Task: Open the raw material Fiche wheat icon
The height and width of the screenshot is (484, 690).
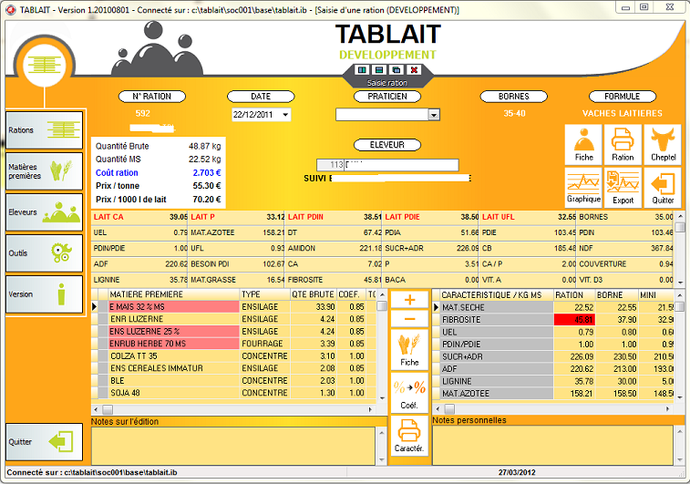Action: point(409,350)
